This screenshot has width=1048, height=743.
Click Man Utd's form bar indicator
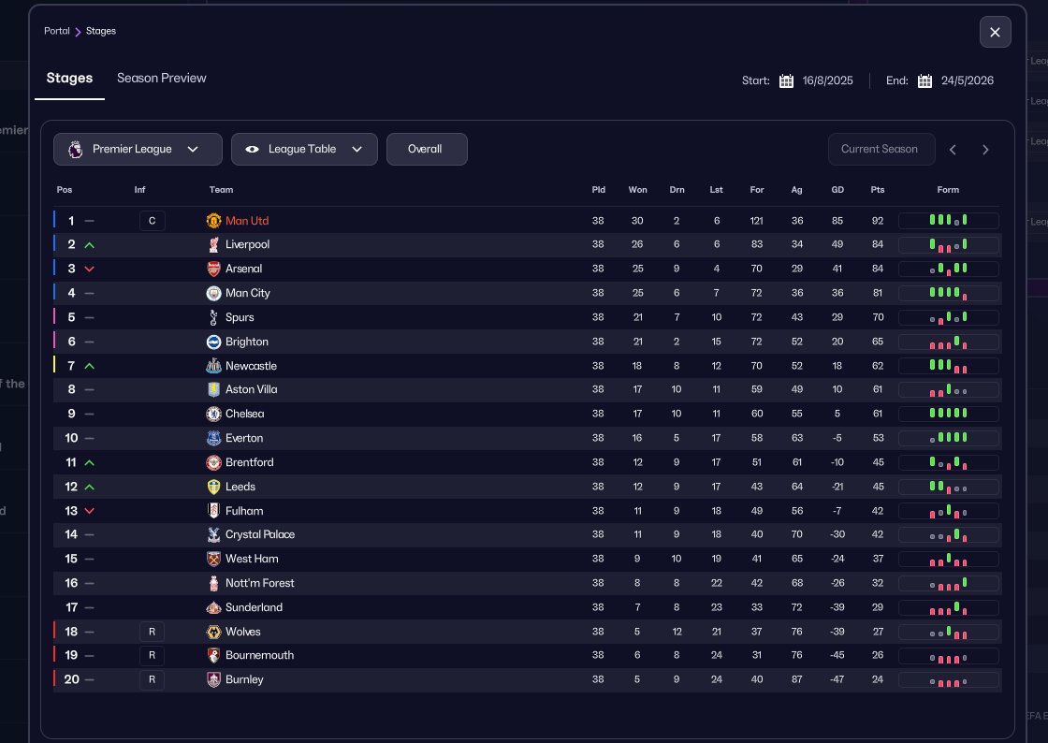pyautogui.click(x=948, y=221)
